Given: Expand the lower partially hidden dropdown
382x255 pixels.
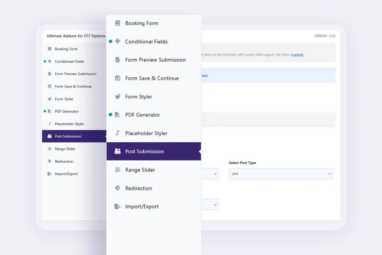Looking at the screenshot, I should [210, 205].
